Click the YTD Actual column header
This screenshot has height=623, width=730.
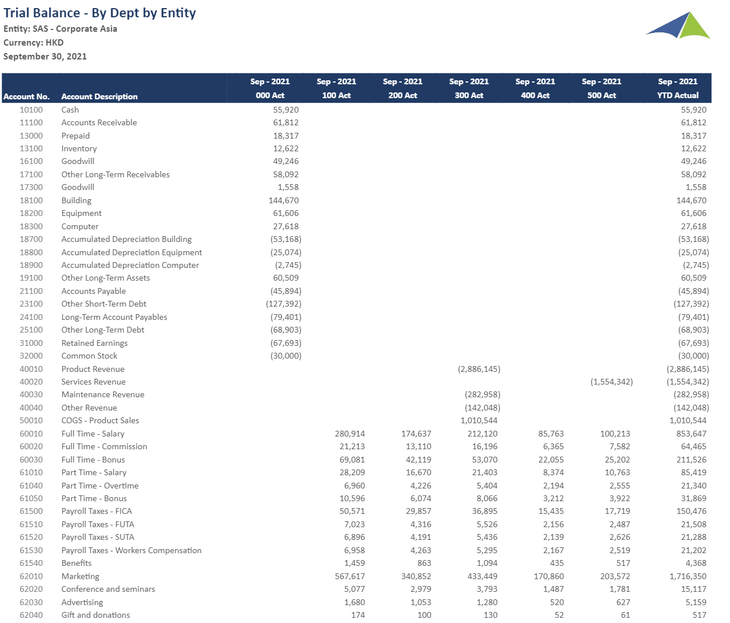tap(678, 95)
